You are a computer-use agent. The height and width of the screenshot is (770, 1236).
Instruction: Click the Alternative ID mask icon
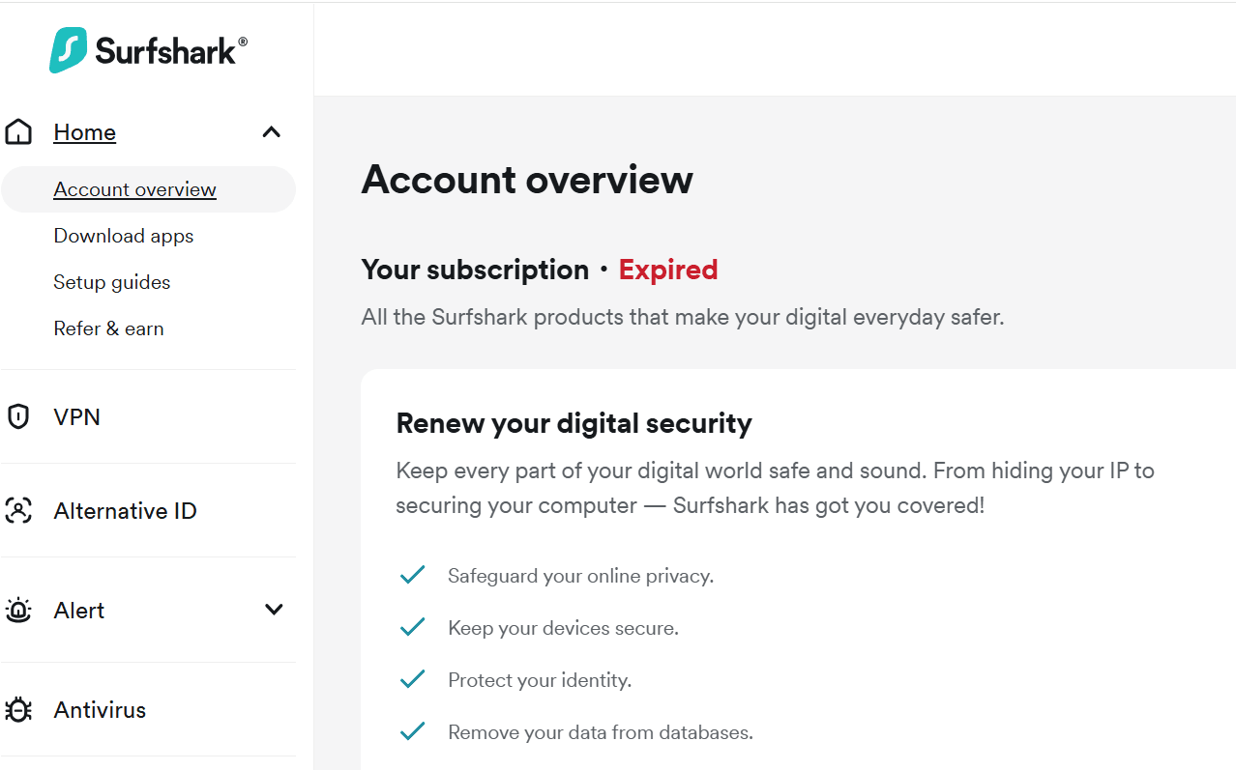[18, 510]
